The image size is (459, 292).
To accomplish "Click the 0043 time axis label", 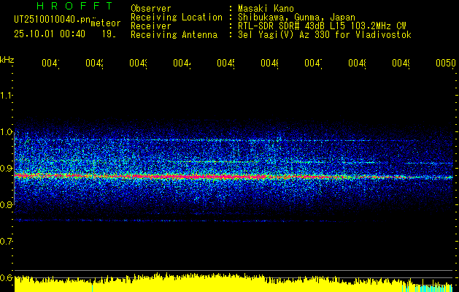I will [x=138, y=63].
